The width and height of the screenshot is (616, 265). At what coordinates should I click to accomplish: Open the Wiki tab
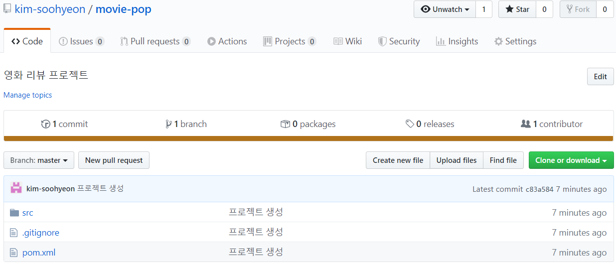pyautogui.click(x=347, y=41)
